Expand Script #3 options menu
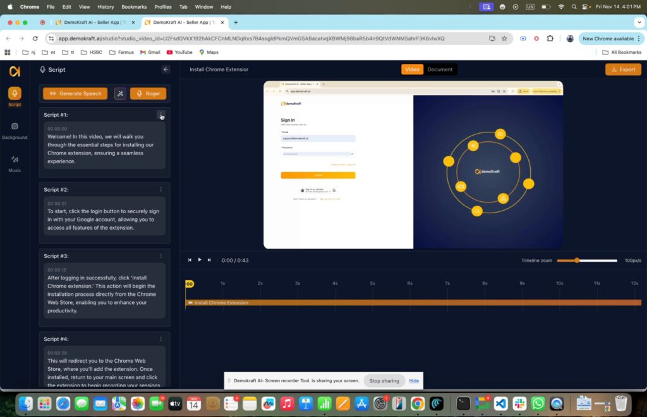Image resolution: width=647 pixels, height=417 pixels. coord(161,255)
